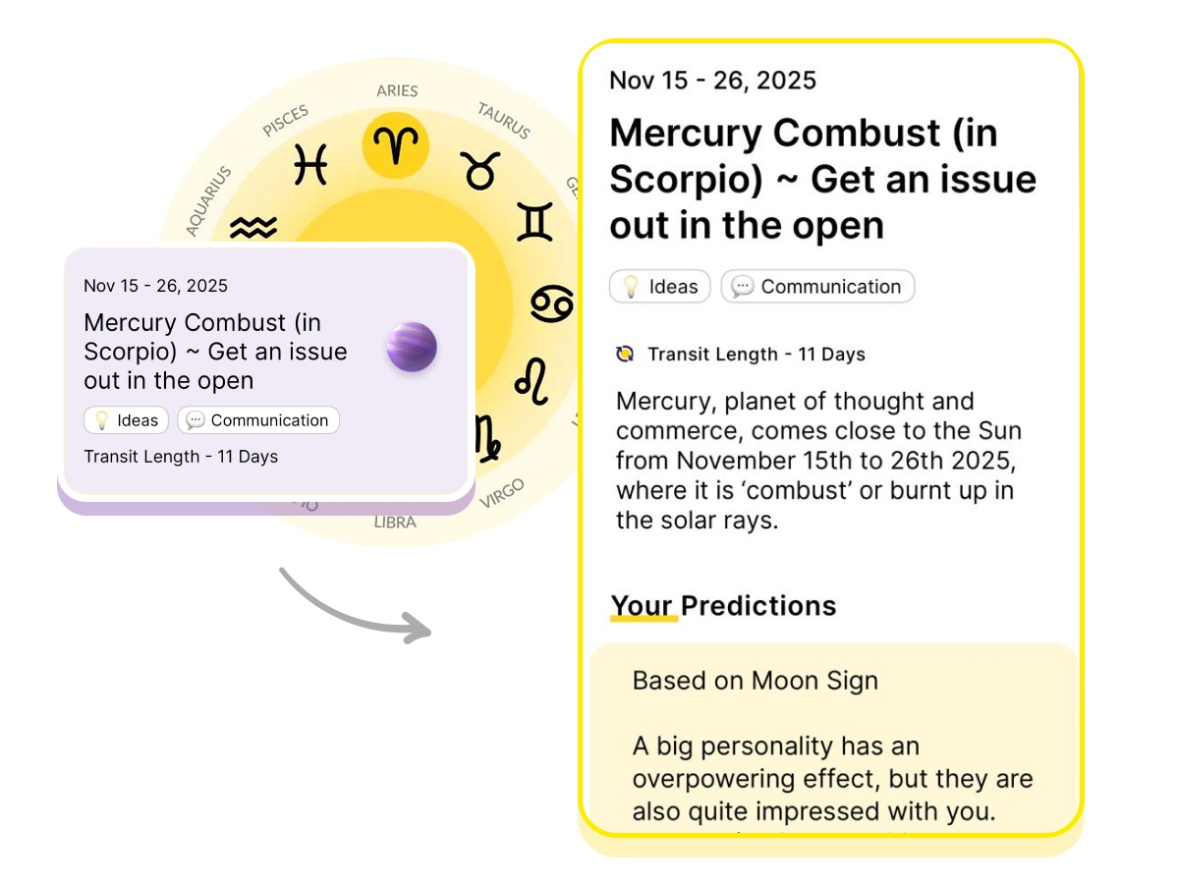Click the LIBRA label on the wheel
The height and width of the screenshot is (884, 1179).
point(395,523)
